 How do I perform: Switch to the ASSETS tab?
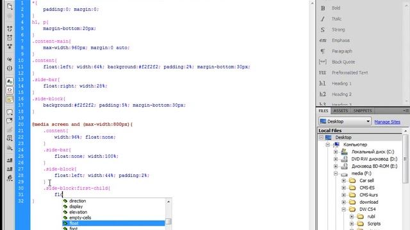340,111
